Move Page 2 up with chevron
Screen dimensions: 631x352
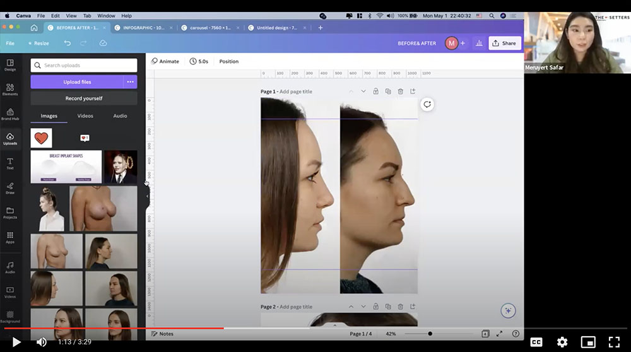351,307
